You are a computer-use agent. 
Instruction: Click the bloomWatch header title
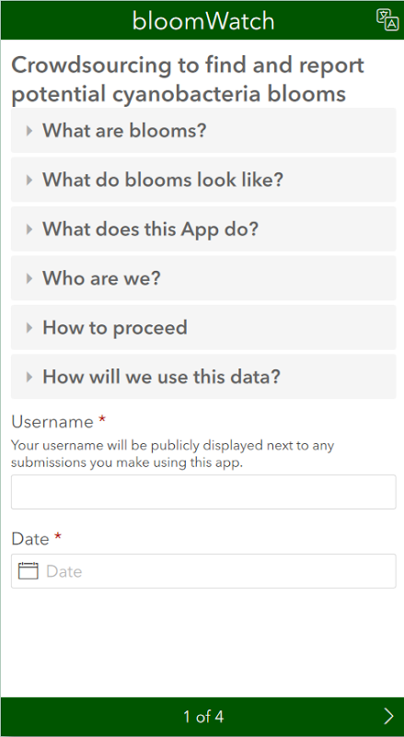pos(203,20)
